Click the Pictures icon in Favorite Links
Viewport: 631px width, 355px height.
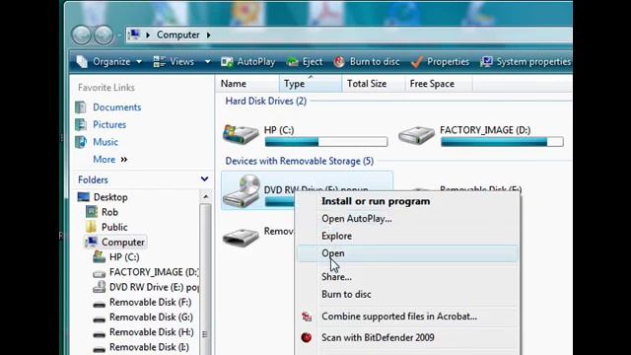pos(81,124)
